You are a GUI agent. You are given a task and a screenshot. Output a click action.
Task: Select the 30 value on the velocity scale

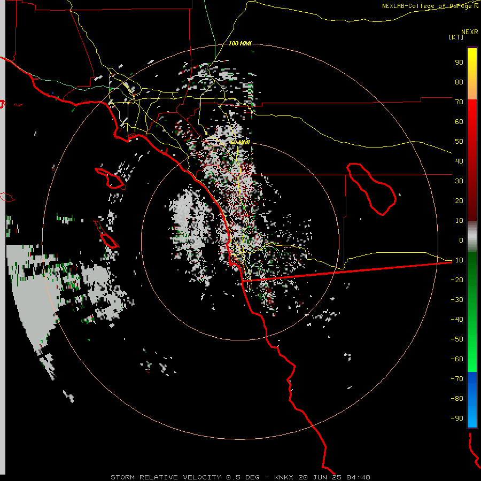pos(459,181)
